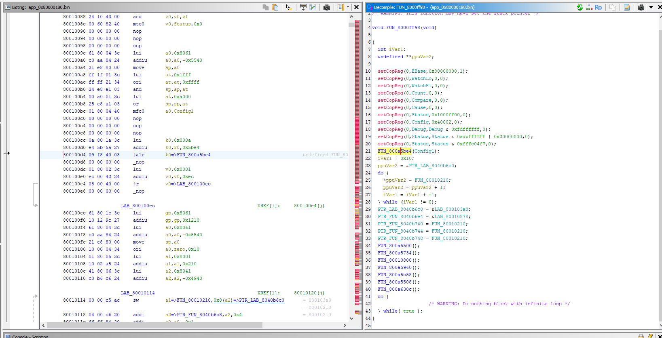Take a snapshot of the Listing window

[x=327, y=7]
